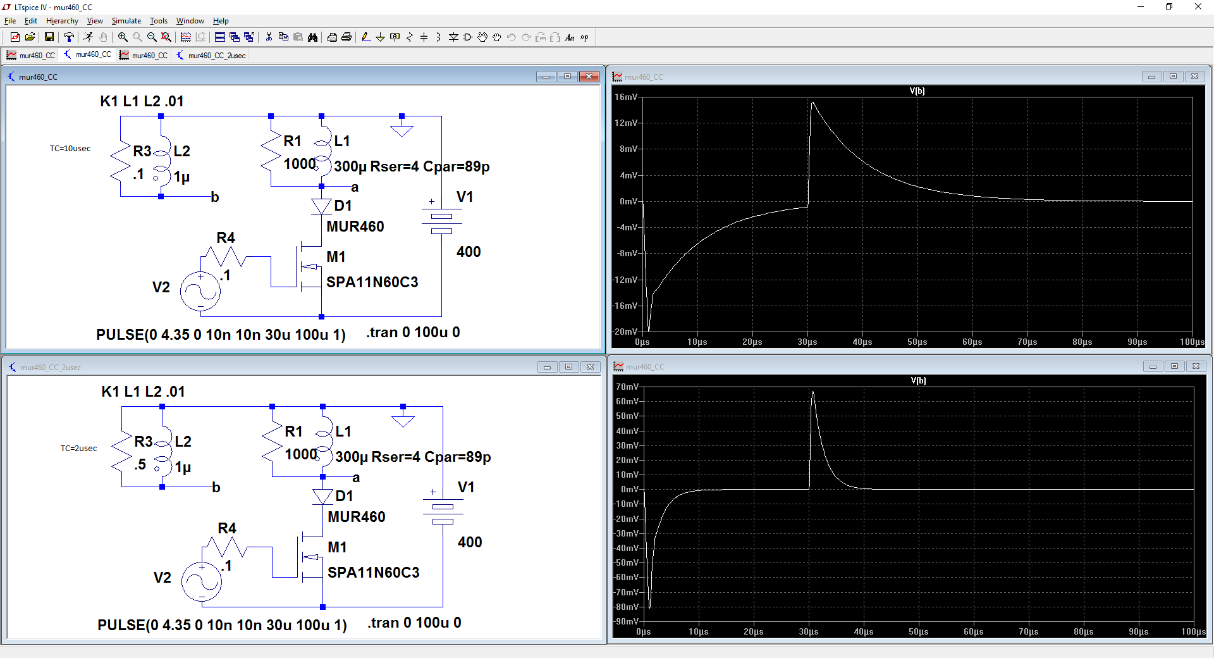
Task: Select the Diode component tool
Action: click(x=453, y=37)
